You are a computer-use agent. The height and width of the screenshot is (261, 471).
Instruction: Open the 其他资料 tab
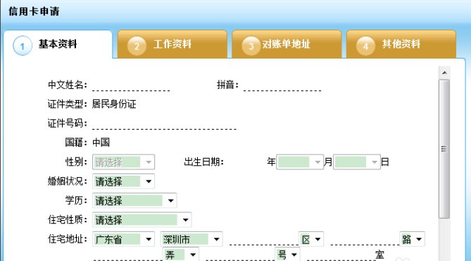pos(401,44)
